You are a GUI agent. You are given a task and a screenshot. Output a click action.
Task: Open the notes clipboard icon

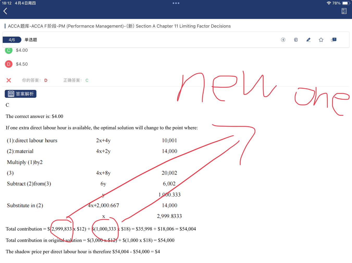coord(296,40)
